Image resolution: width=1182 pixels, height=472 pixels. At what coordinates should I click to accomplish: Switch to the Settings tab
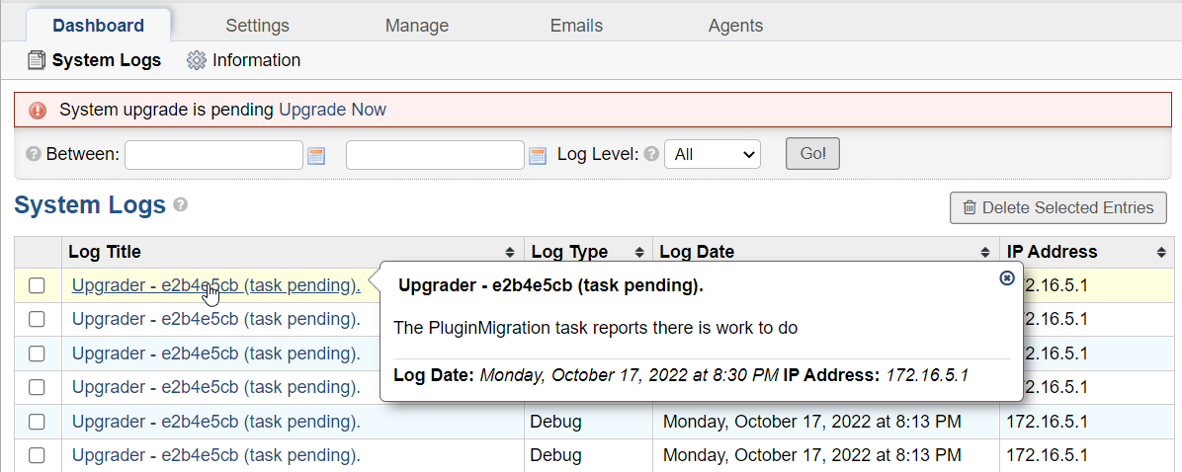tap(257, 26)
